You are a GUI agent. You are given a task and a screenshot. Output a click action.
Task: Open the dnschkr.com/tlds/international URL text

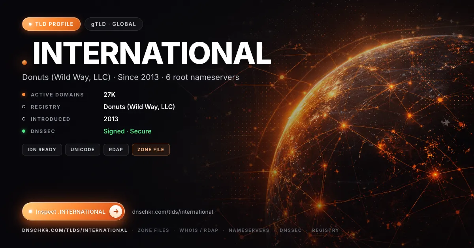173,212
